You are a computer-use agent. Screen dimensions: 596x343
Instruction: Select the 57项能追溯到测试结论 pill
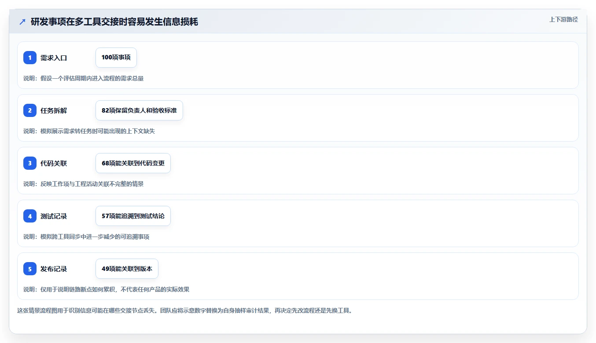pos(133,216)
